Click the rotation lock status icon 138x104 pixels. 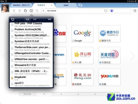69,1
